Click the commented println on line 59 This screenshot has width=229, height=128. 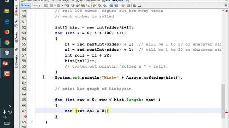pos(116,66)
